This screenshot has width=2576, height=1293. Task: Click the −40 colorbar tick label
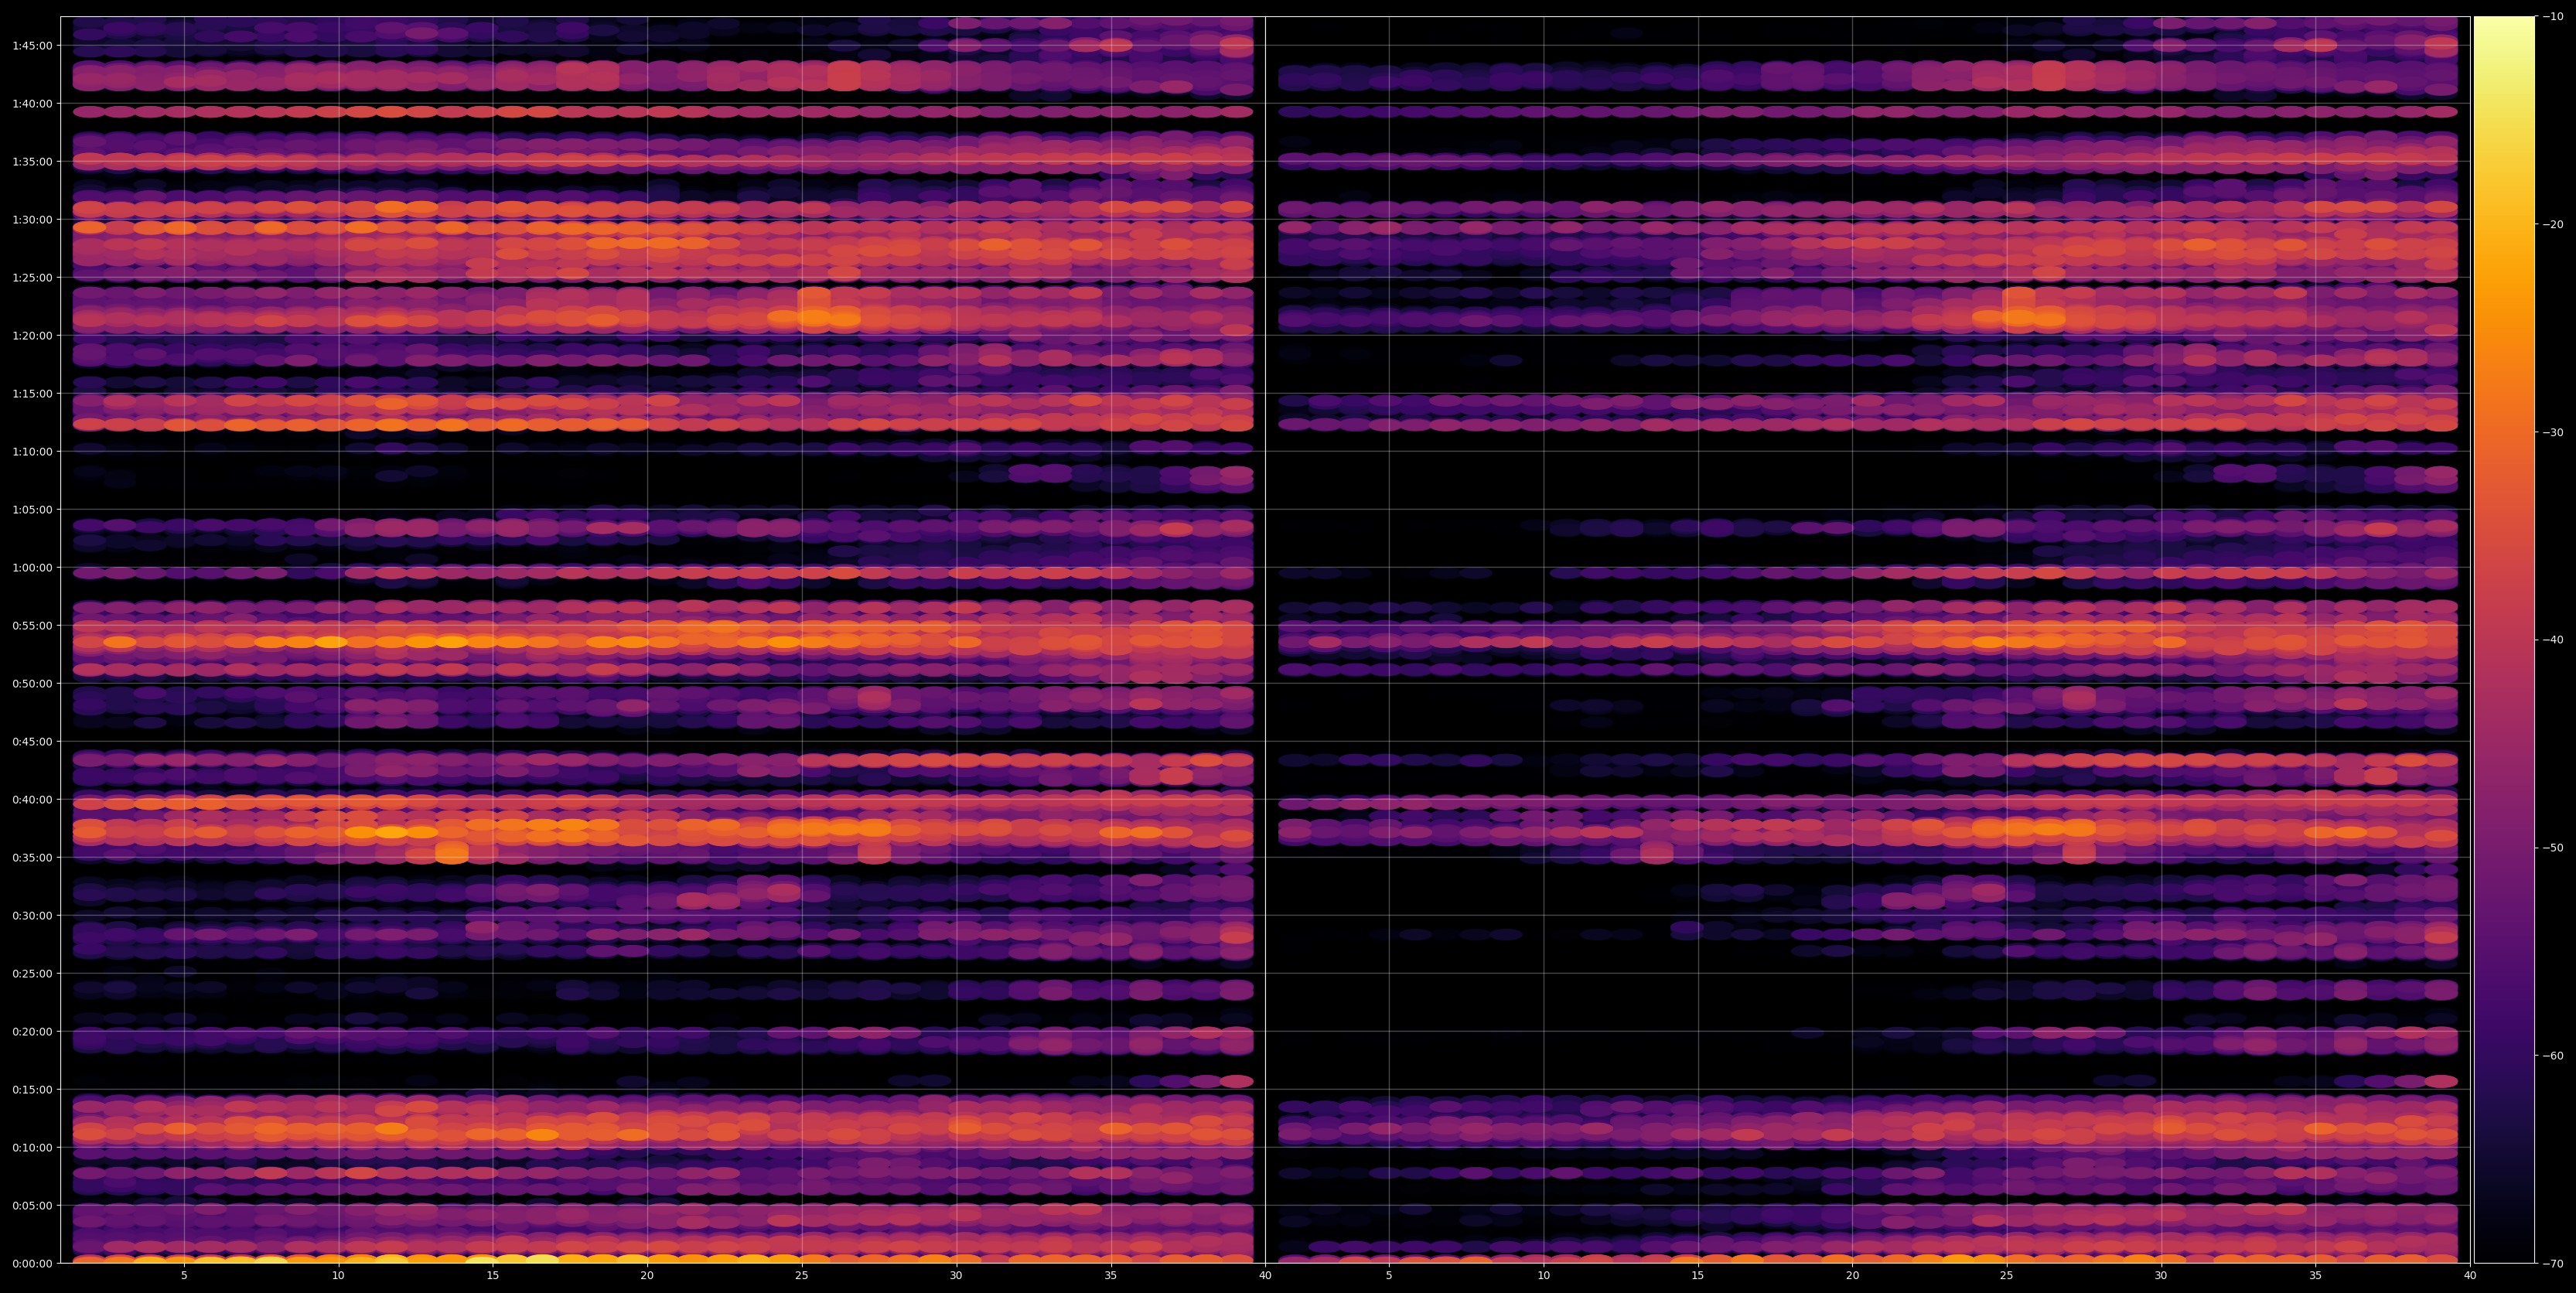pyautogui.click(x=2553, y=640)
